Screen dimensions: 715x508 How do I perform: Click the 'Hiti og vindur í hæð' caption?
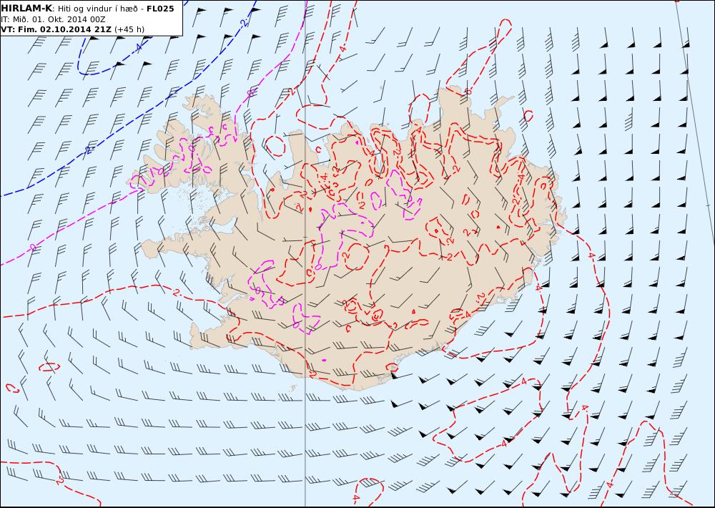coord(97,9)
